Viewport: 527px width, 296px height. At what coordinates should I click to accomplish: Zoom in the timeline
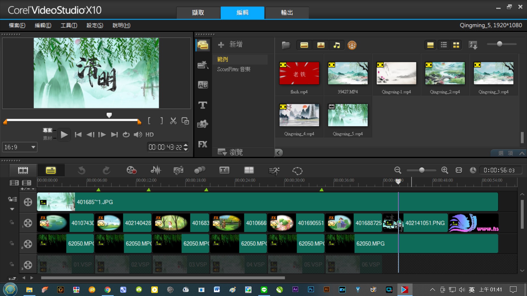tap(445, 170)
